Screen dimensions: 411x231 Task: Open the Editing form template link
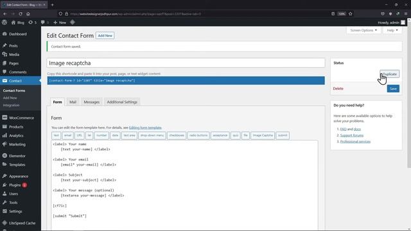pyautogui.click(x=145, y=128)
